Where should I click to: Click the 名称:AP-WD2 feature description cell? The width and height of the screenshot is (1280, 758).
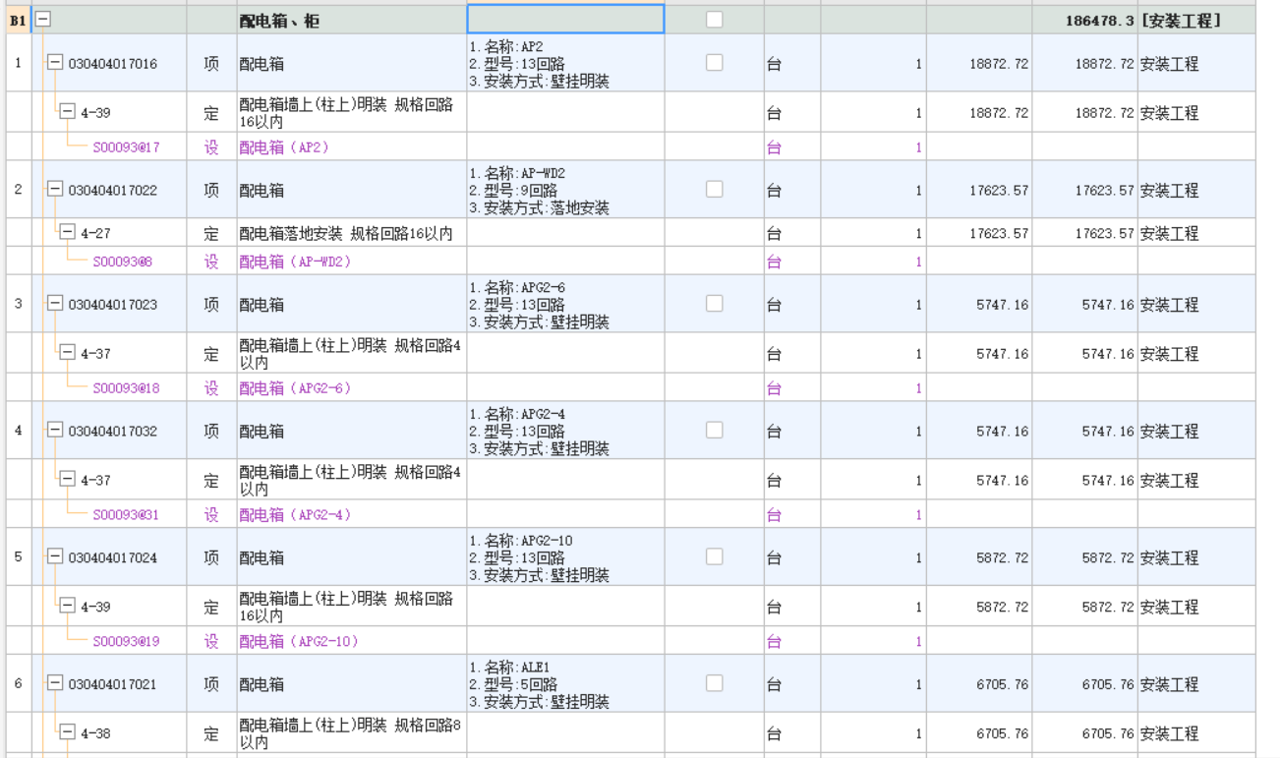tap(565, 190)
